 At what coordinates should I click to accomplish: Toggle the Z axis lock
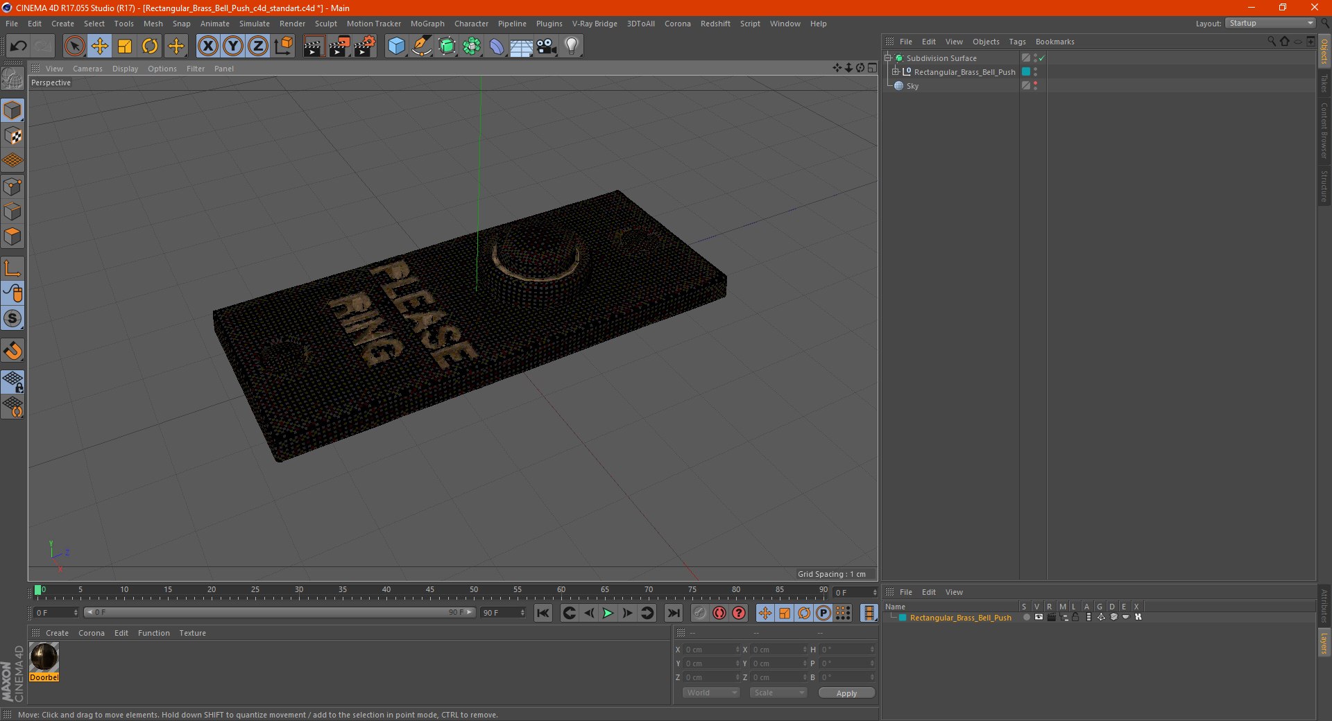pyautogui.click(x=258, y=46)
